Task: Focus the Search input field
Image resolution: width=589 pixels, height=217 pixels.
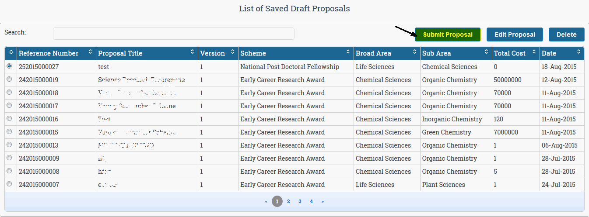Action: [x=174, y=34]
